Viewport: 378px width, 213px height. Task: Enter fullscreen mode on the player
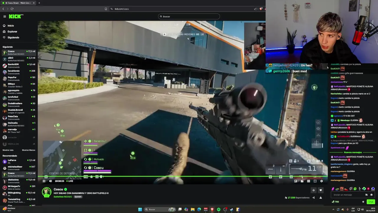click(x=315, y=181)
